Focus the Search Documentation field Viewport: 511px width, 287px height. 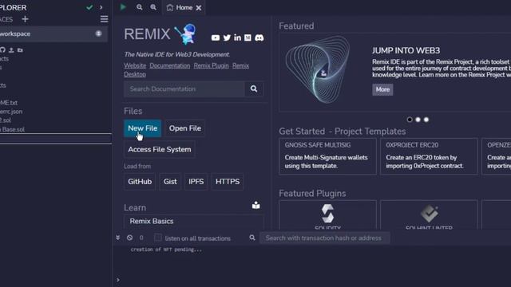click(x=184, y=88)
